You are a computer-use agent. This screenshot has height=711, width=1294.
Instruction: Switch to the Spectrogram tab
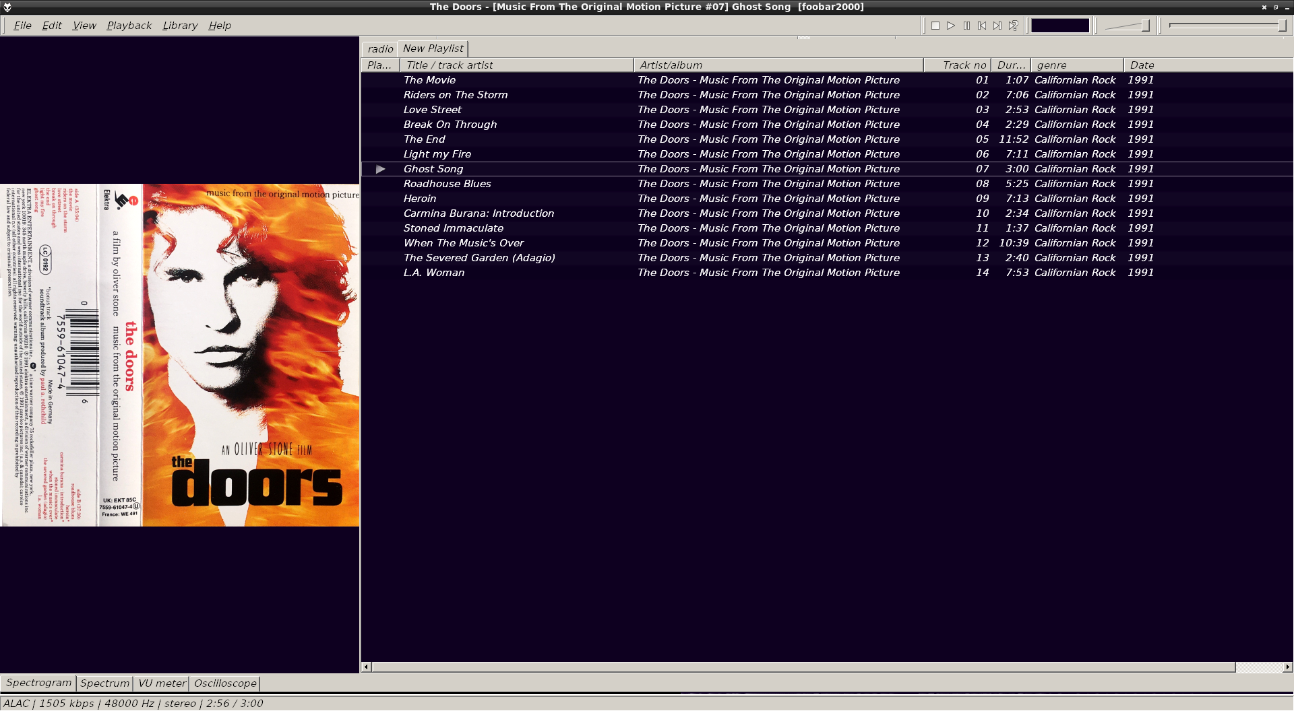38,683
